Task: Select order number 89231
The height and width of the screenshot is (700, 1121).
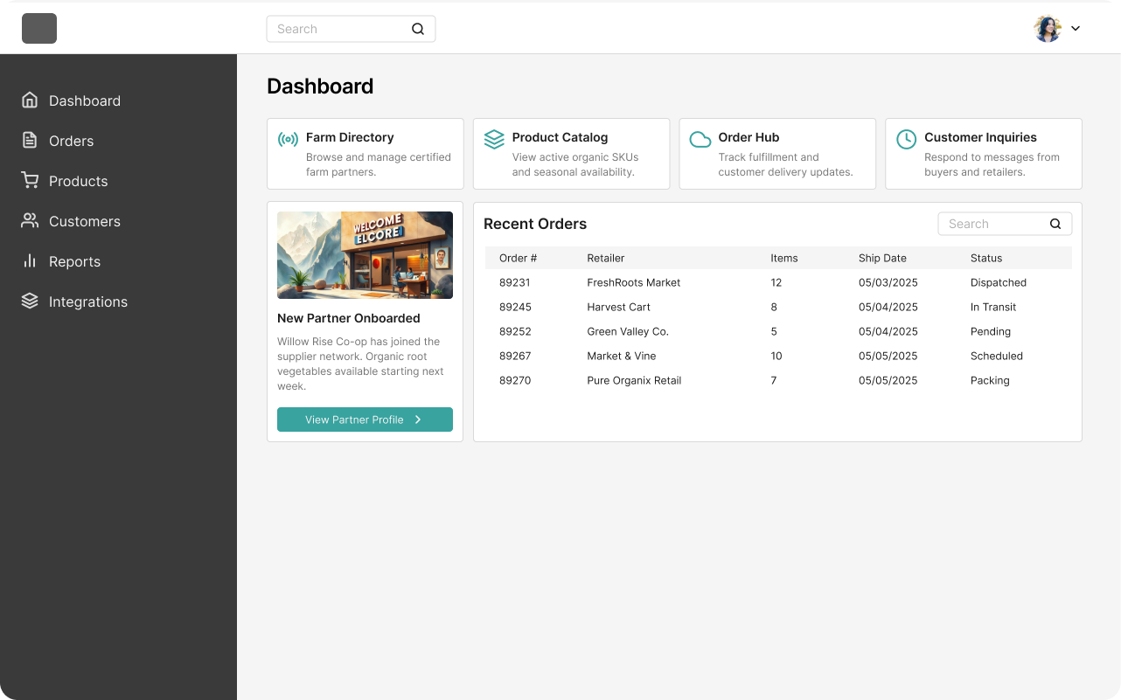Action: (x=515, y=282)
